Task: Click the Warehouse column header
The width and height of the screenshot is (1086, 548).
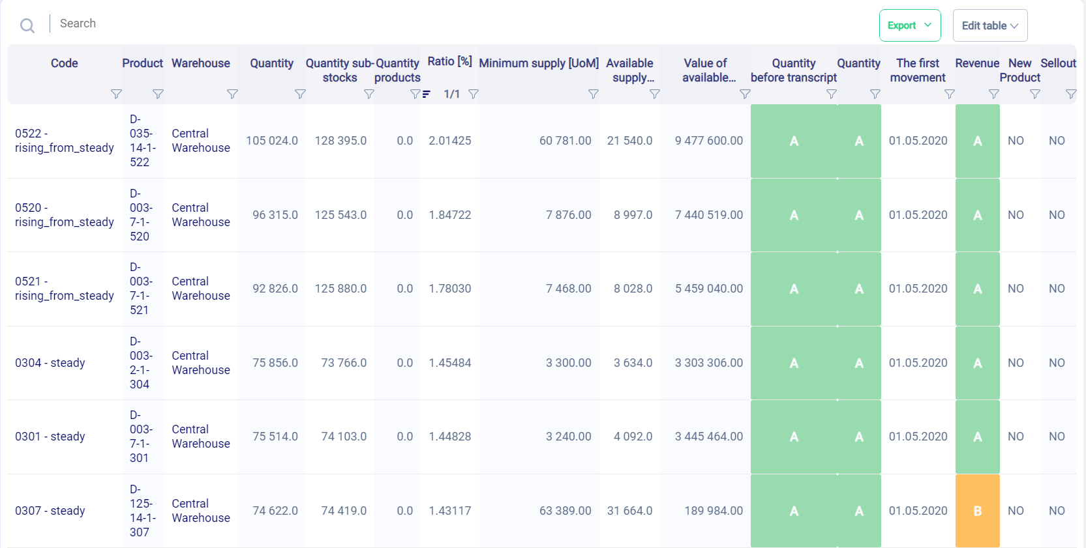Action: pyautogui.click(x=200, y=63)
